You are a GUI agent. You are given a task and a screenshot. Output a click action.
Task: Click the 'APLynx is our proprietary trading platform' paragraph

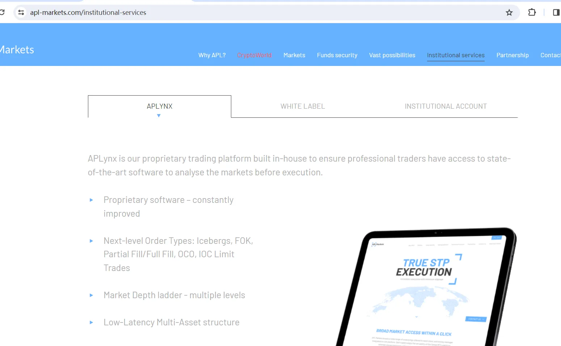(x=299, y=166)
